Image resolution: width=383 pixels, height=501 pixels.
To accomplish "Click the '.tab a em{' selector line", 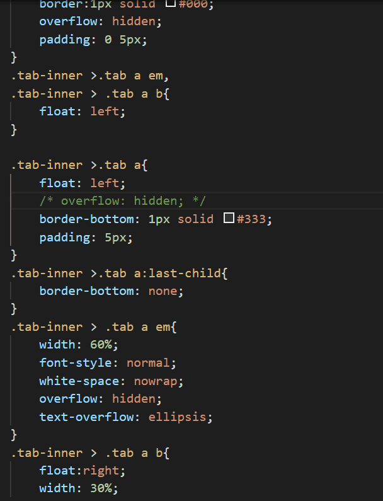I will [x=94, y=327].
